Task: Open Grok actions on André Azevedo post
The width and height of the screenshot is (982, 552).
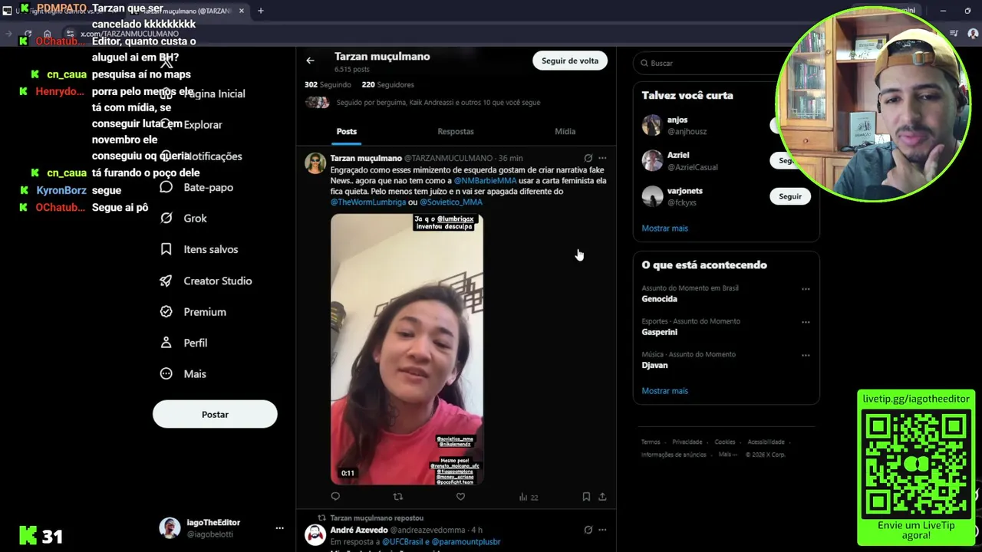Action: 588,530
